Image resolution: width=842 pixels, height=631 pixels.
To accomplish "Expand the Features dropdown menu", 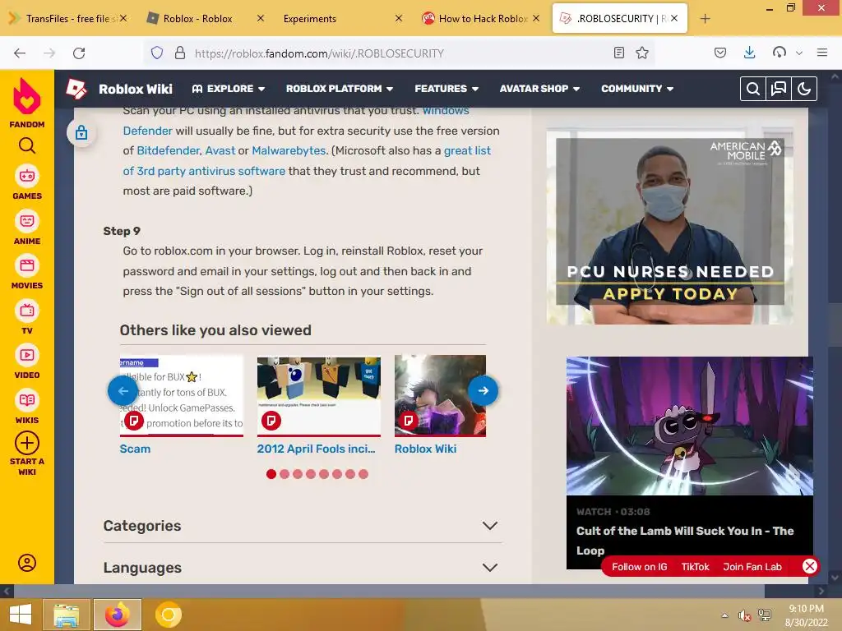I will coord(446,89).
